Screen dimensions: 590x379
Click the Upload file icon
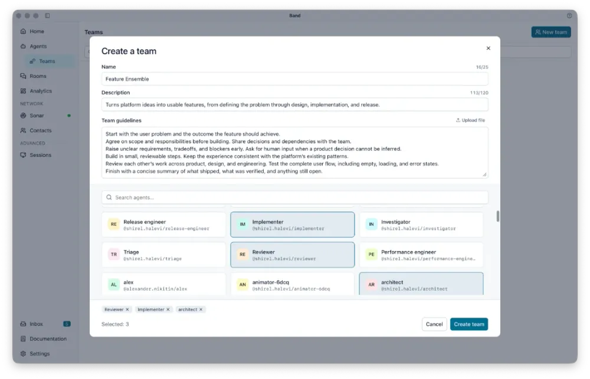(x=458, y=120)
